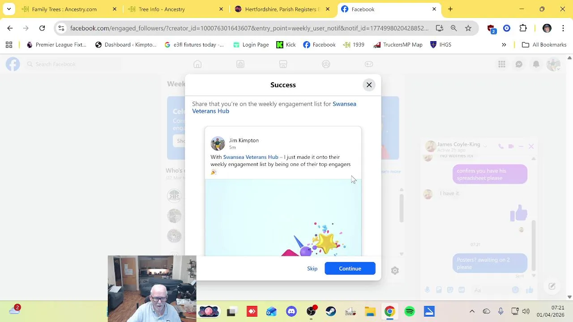Open the tab search dropdown arrow
The width and height of the screenshot is (573, 322).
pos(9,9)
